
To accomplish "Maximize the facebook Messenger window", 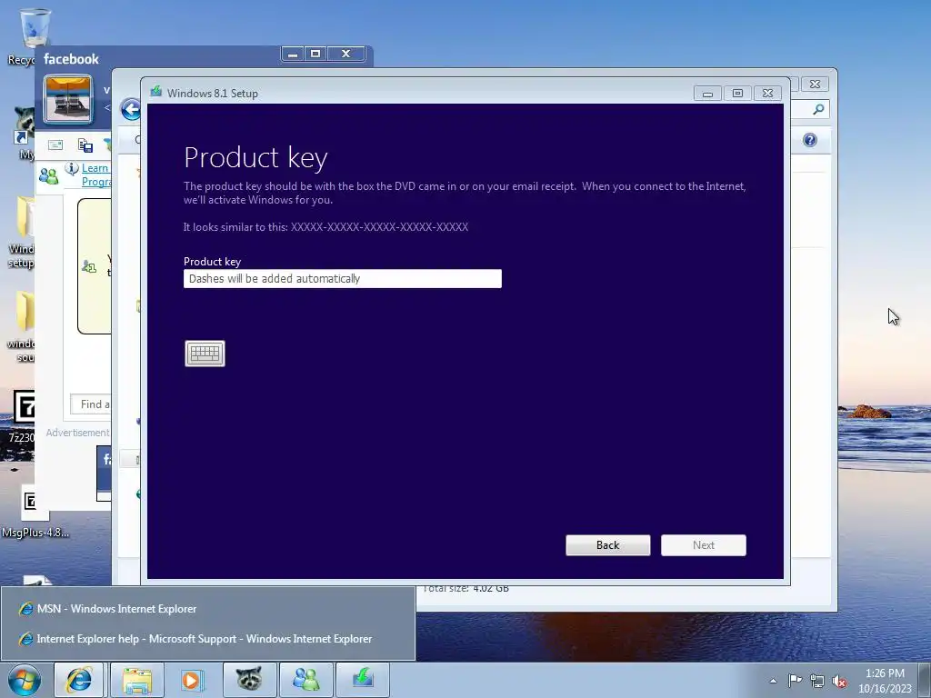I will tap(315, 54).
